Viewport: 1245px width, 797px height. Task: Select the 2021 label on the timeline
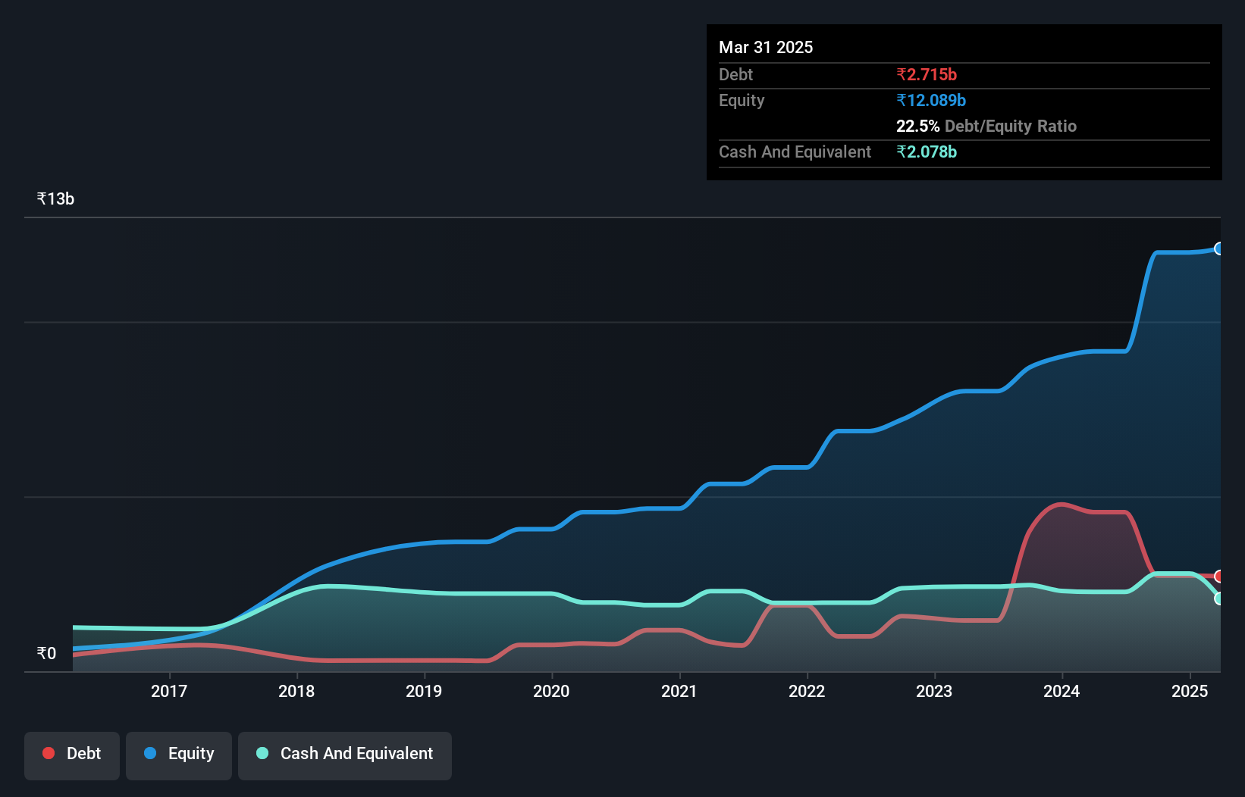679,691
